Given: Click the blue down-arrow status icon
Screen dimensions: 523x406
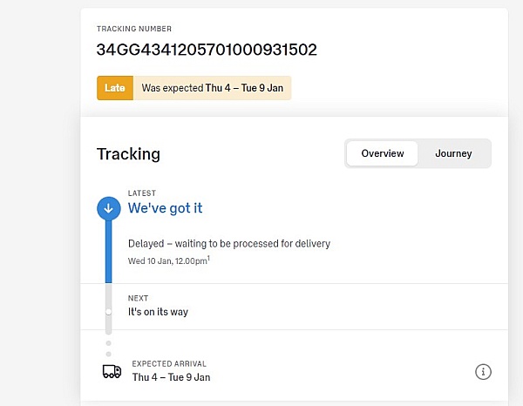Looking at the screenshot, I should 108,207.
